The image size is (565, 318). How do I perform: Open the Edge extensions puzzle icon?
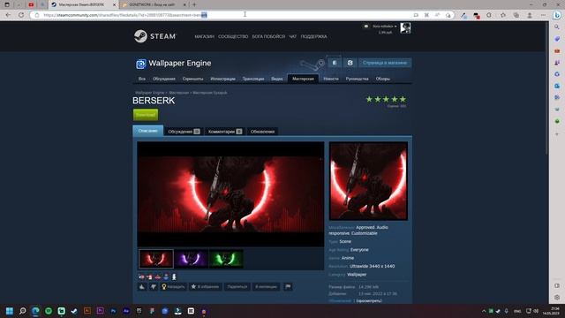[x=489, y=15]
